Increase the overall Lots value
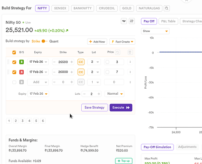 click(99, 94)
